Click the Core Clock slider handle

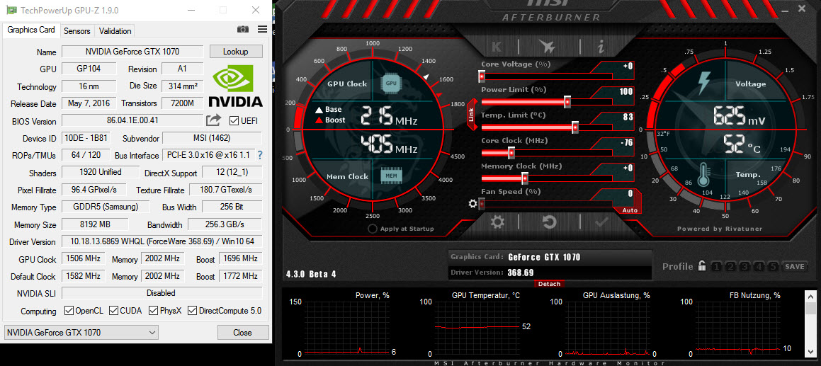click(x=511, y=153)
